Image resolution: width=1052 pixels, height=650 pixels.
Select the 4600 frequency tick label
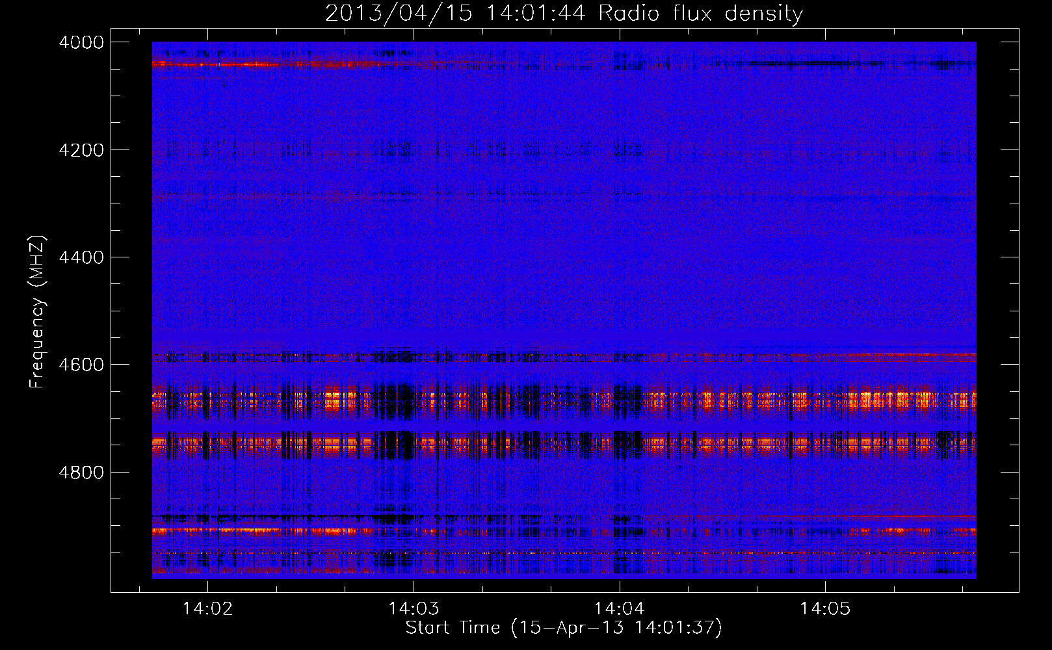tap(81, 365)
